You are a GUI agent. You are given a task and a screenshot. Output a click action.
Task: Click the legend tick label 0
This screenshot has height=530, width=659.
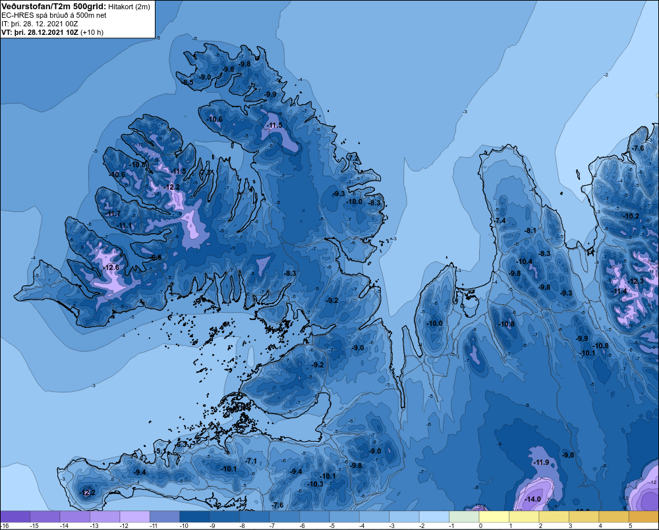click(x=481, y=526)
